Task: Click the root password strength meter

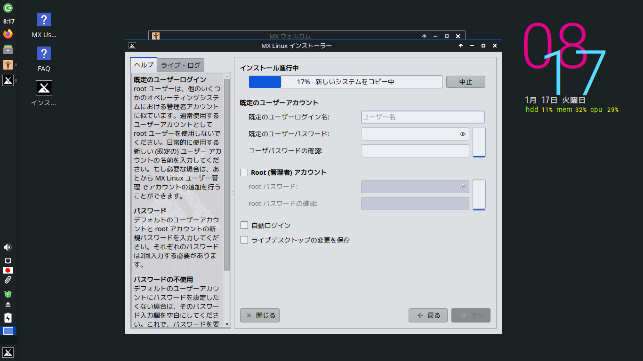Action: (x=479, y=195)
